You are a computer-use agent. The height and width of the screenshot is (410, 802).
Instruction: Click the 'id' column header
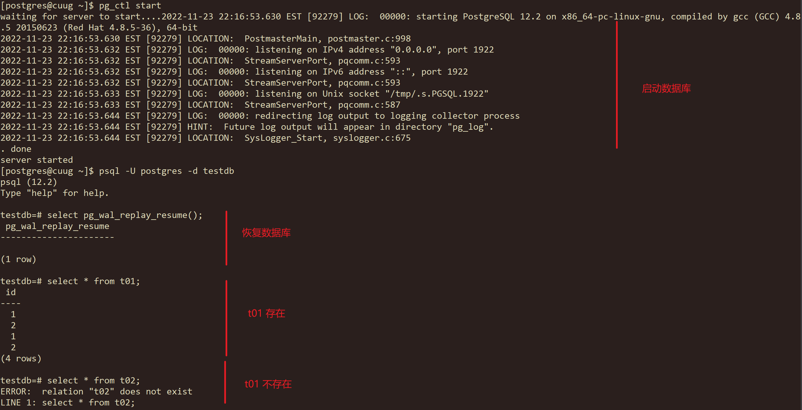coord(11,292)
